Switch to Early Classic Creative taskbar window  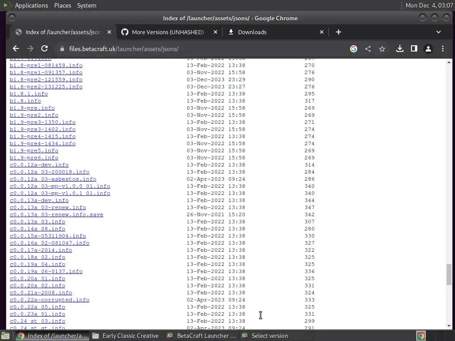coord(126,336)
